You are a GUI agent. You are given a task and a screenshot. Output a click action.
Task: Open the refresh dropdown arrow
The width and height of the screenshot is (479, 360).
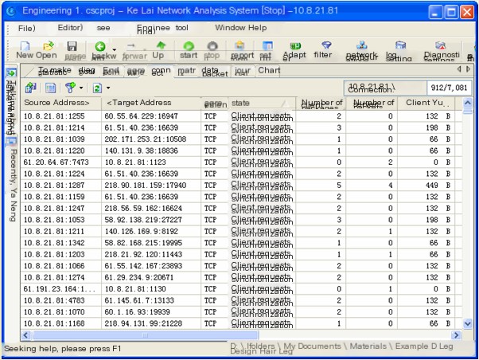(108, 88)
